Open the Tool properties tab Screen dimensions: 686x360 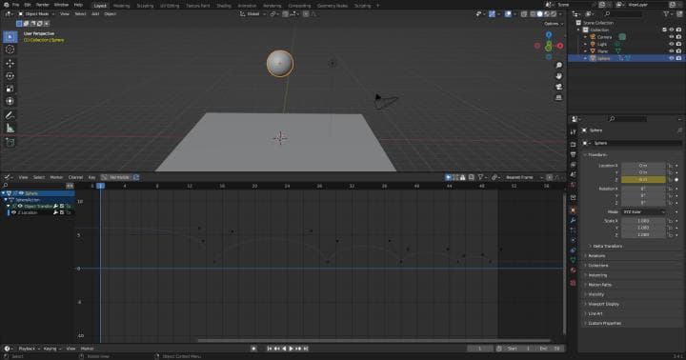point(574,132)
